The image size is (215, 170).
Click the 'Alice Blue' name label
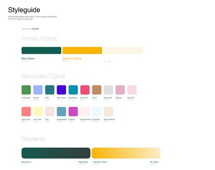(96, 119)
